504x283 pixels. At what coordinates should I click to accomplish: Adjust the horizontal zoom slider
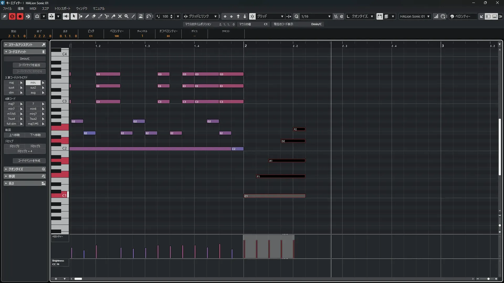pos(488,279)
